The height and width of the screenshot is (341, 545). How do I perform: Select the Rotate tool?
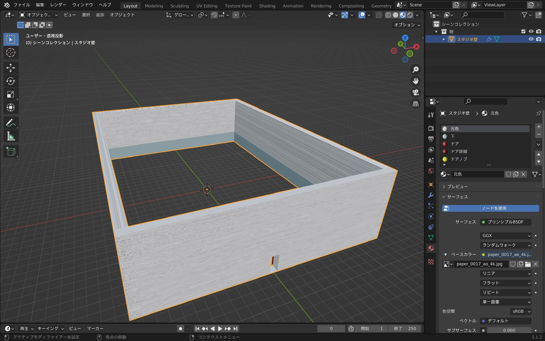pyautogui.click(x=11, y=81)
